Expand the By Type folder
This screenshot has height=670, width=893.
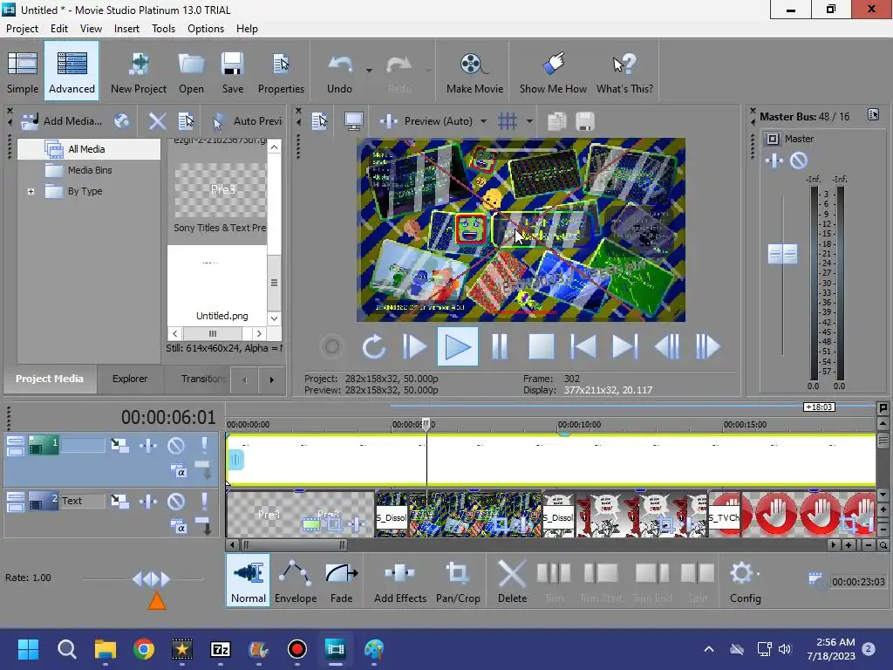[31, 191]
